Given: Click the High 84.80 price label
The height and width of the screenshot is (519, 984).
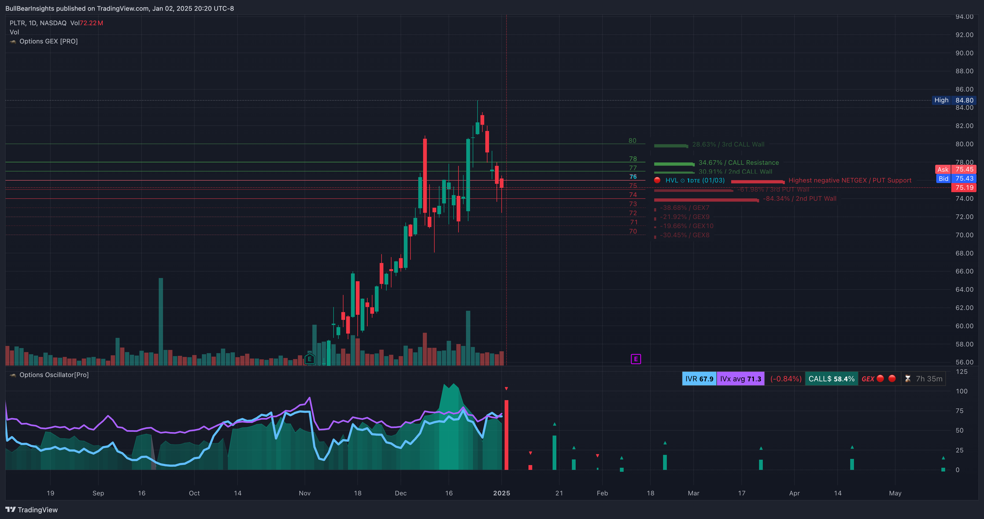Looking at the screenshot, I should click(954, 100).
